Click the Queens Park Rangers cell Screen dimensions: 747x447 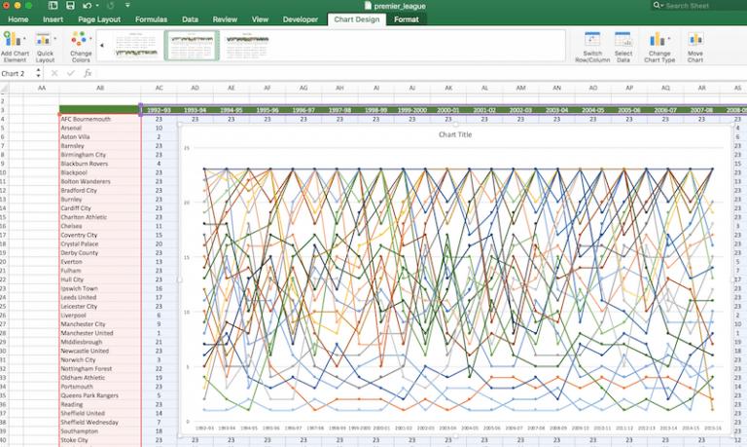point(100,395)
